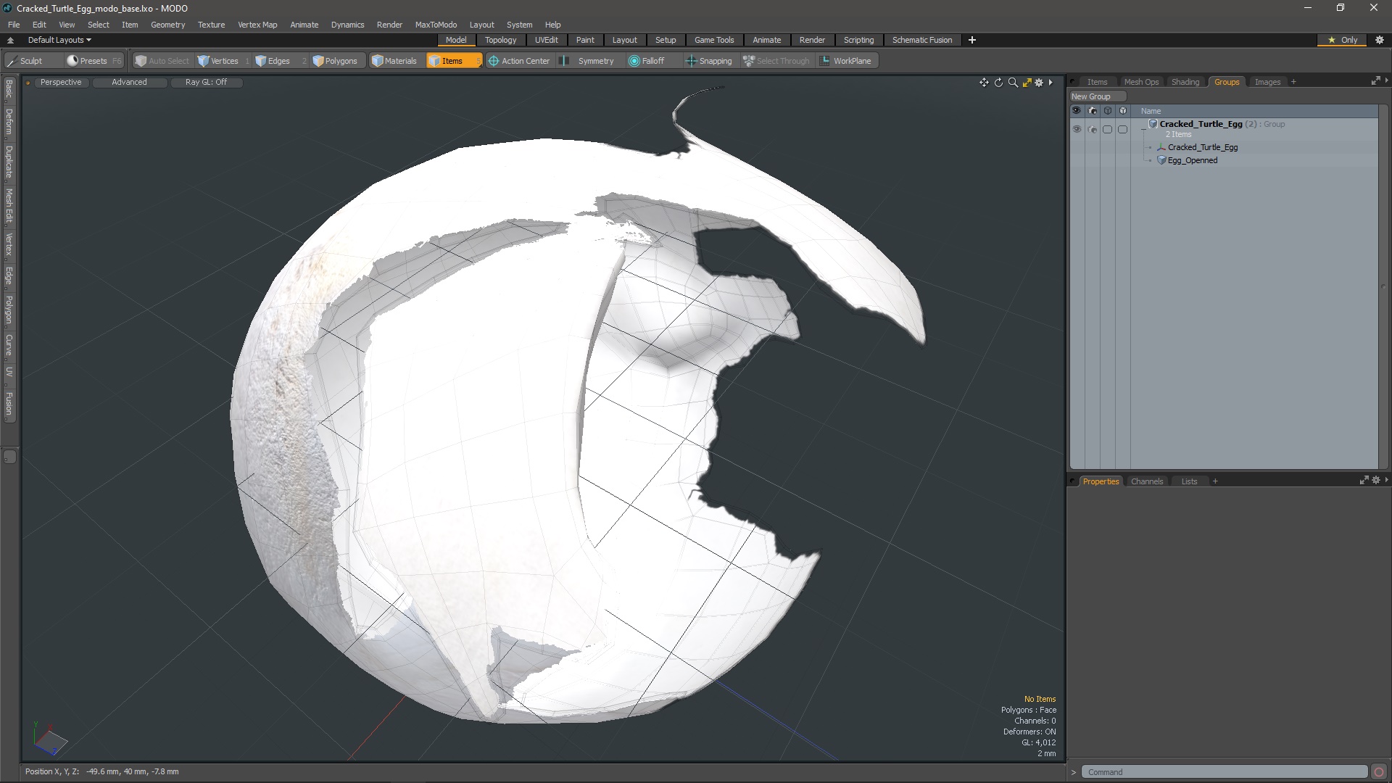Screen dimensions: 1392x783
Task: Open the Geometry menu
Action: 167,25
